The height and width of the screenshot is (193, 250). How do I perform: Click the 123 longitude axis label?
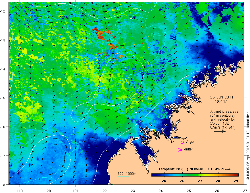tap(132, 191)
